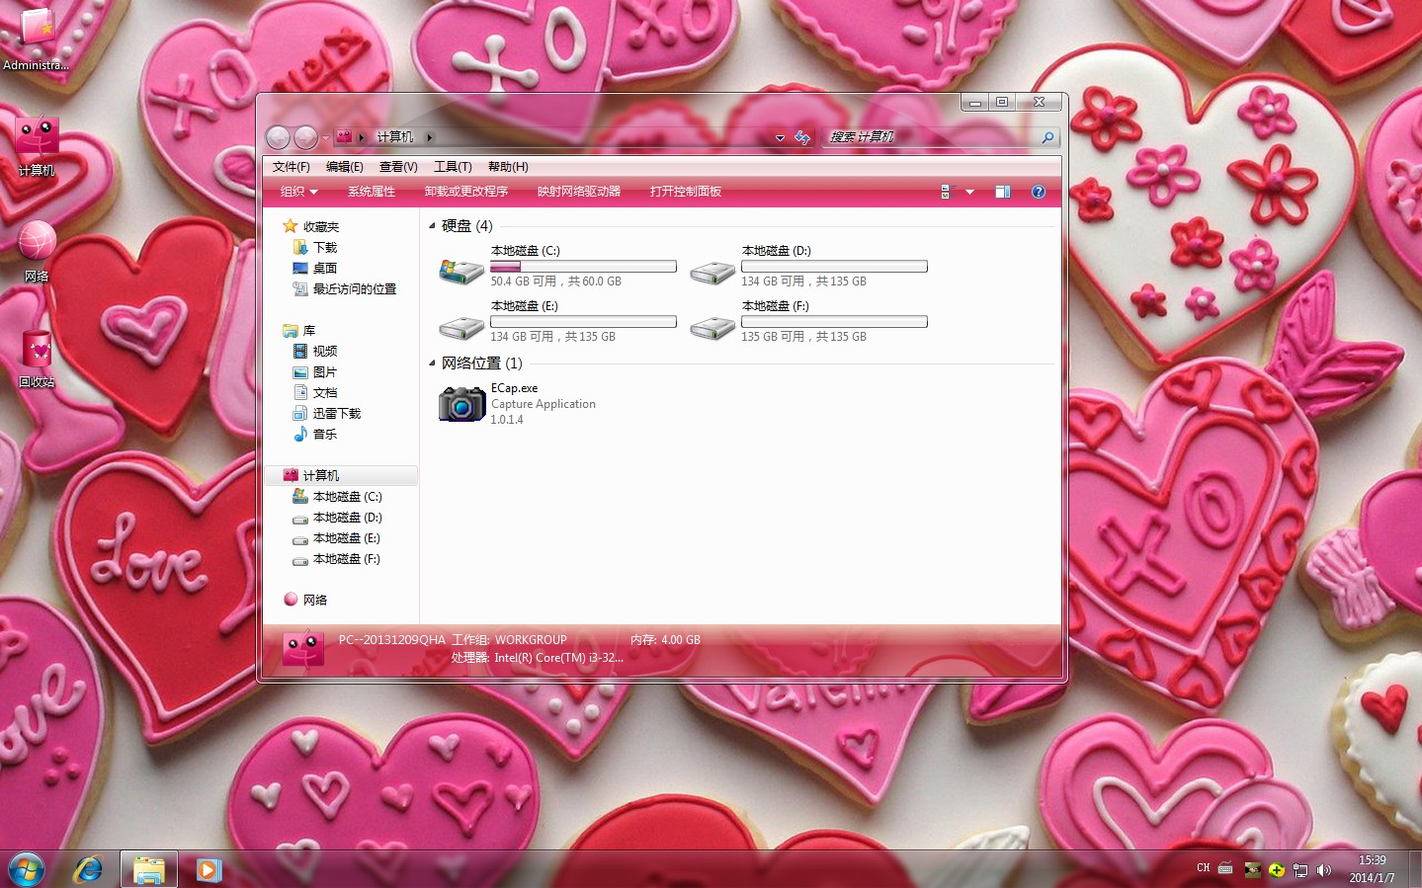The height and width of the screenshot is (888, 1422).
Task: Expand the arrow after 计算机 in breadcrumb
Action: point(429,137)
